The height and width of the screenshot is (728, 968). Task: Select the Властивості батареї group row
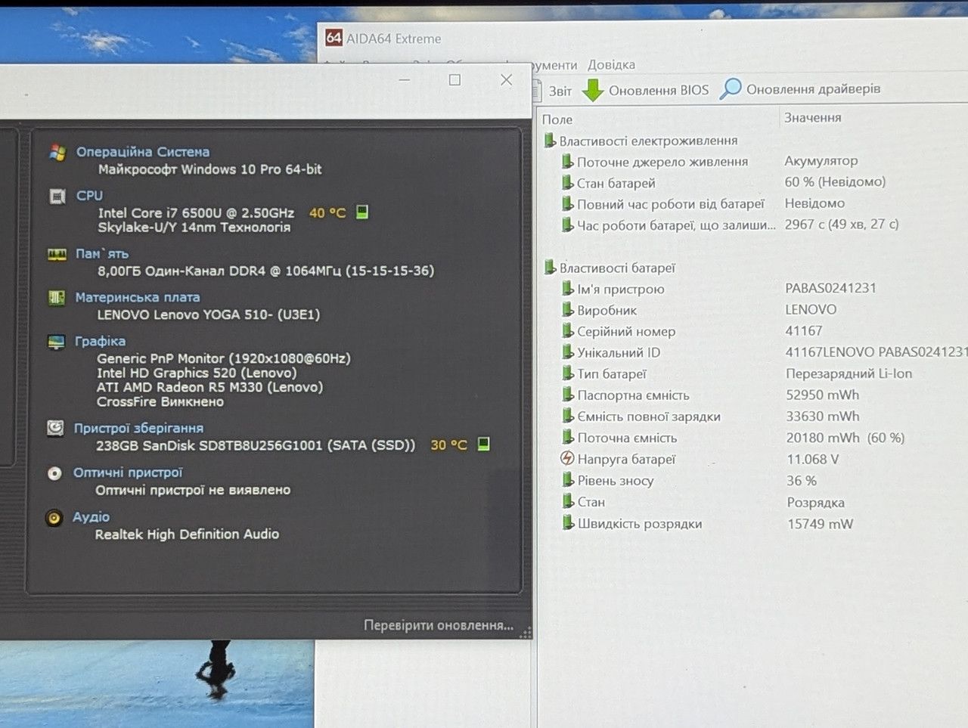[x=617, y=268]
